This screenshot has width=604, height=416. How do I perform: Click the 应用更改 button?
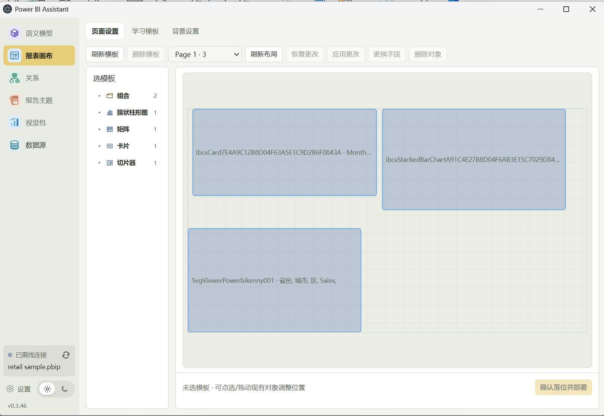(x=346, y=54)
